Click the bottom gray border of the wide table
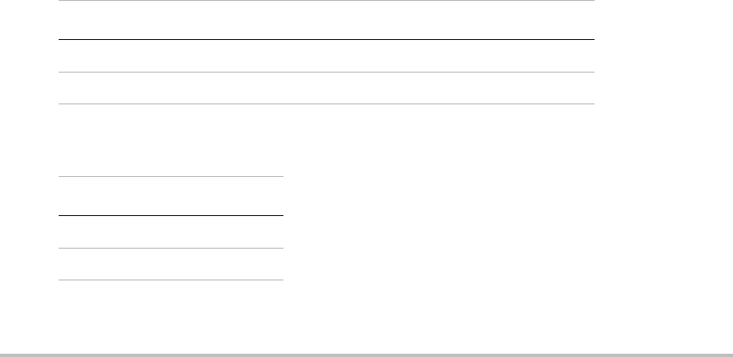Screen dimensions: 733x357 click(327, 104)
